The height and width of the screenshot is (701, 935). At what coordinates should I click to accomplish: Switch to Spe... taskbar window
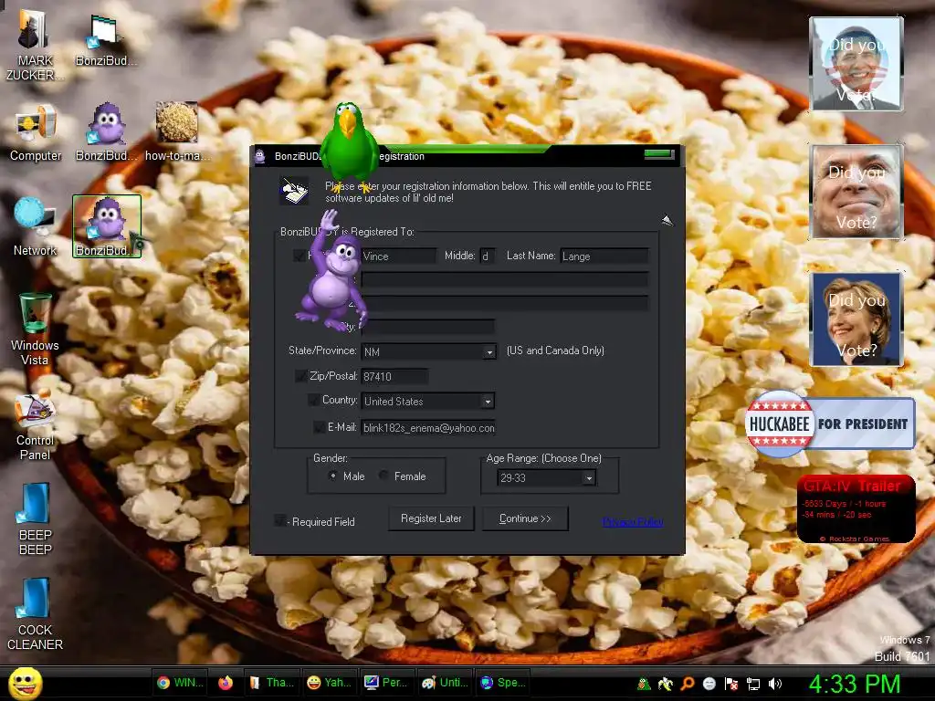click(x=503, y=683)
